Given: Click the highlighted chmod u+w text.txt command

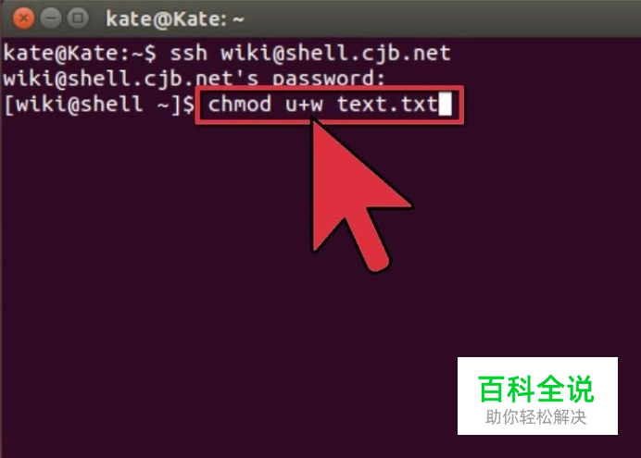Looking at the screenshot, I should pos(330,105).
